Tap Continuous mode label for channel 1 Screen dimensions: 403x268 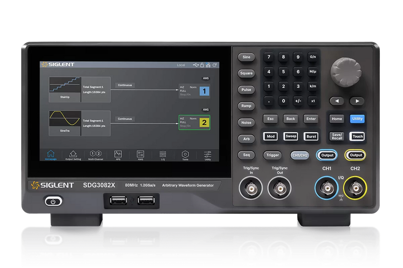pyautogui.click(x=125, y=85)
